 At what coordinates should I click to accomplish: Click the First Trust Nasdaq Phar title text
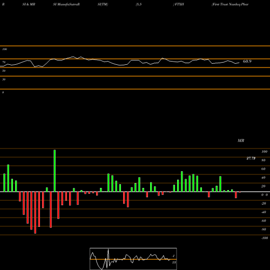pos(230,4)
